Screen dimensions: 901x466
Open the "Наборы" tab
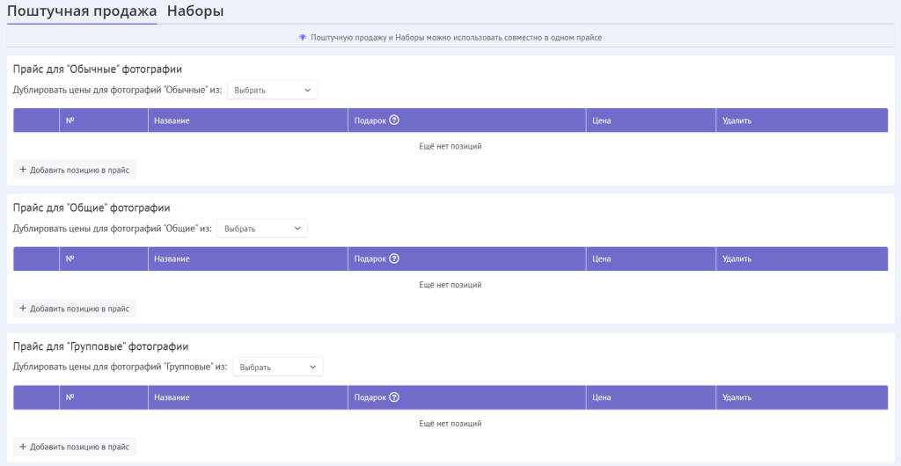(194, 11)
